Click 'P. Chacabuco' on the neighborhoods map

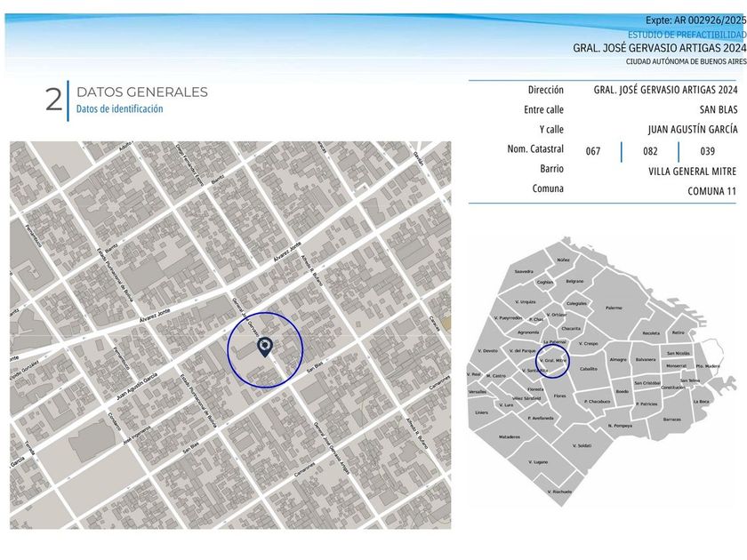coord(597,402)
